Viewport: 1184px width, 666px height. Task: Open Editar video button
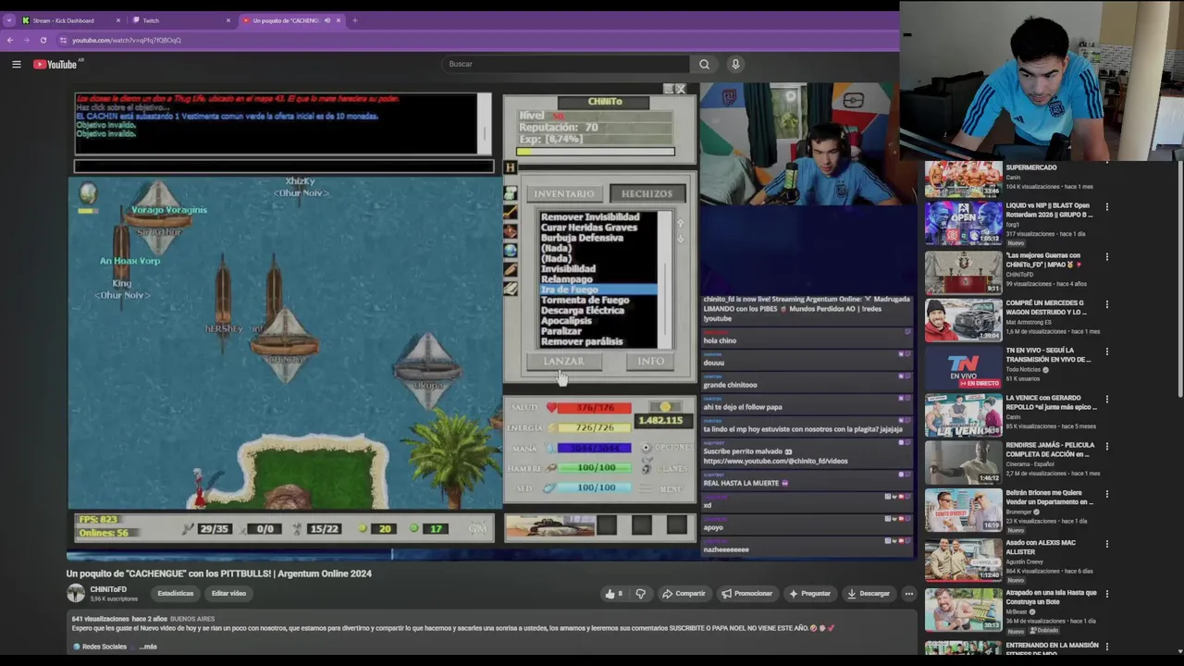(228, 594)
